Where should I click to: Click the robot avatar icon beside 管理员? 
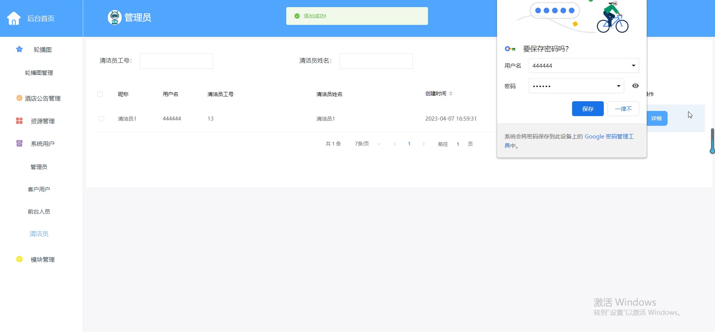pyautogui.click(x=115, y=17)
